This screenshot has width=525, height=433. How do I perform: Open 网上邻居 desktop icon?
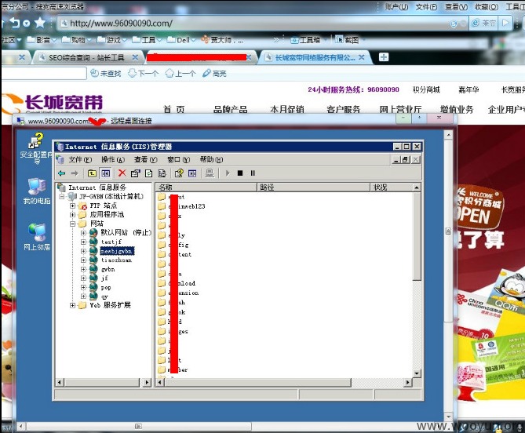tap(37, 237)
